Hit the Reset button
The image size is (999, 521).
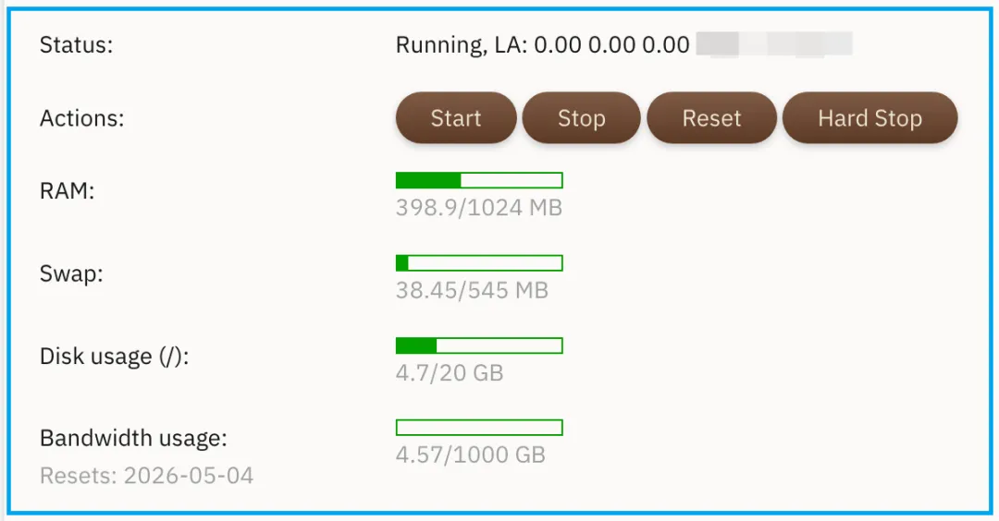point(711,118)
